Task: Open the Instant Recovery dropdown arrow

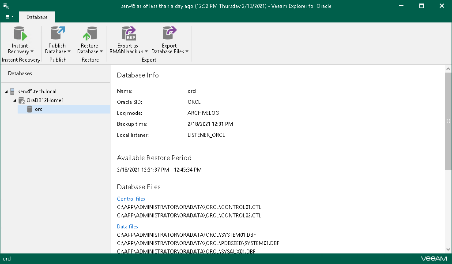Action: [x=32, y=51]
